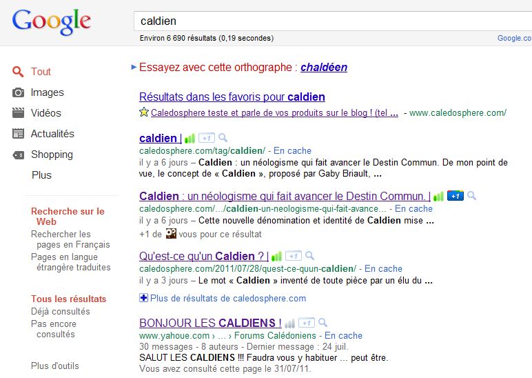Click the yellow star bookmark icon
Viewport: 532px width, 378px height.
pyautogui.click(x=144, y=112)
